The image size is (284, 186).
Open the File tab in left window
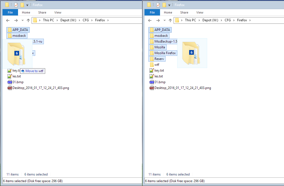pyautogui.click(x=10, y=12)
